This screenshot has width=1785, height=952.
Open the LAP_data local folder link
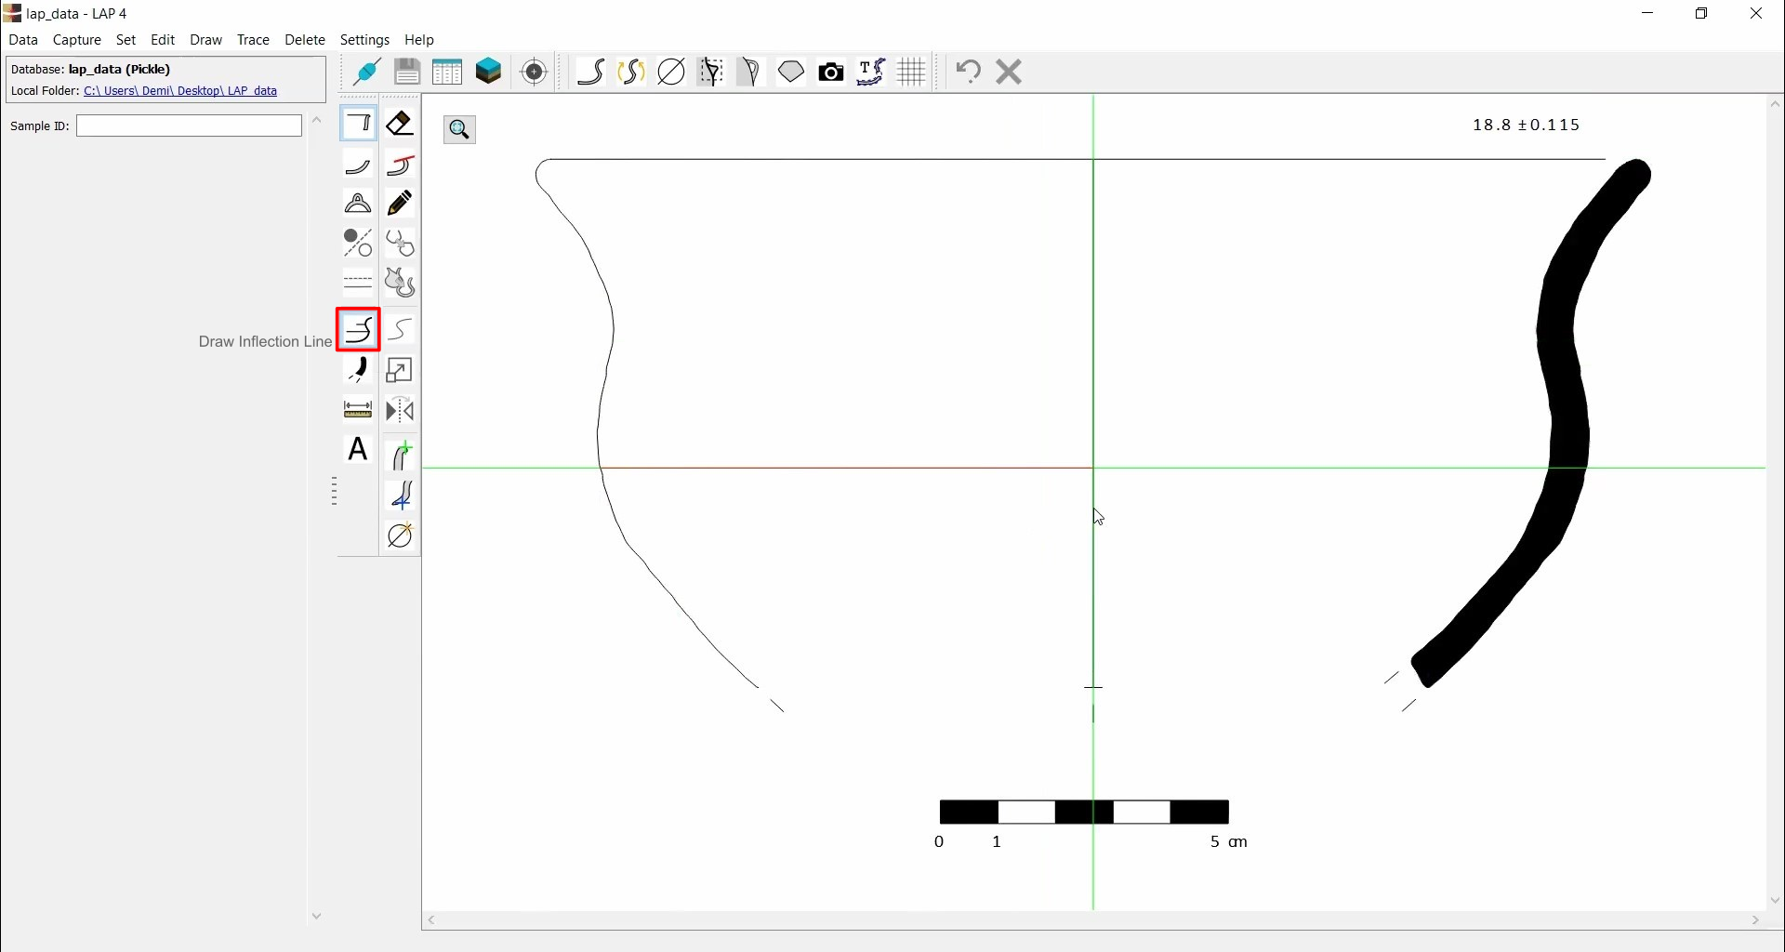tap(181, 91)
